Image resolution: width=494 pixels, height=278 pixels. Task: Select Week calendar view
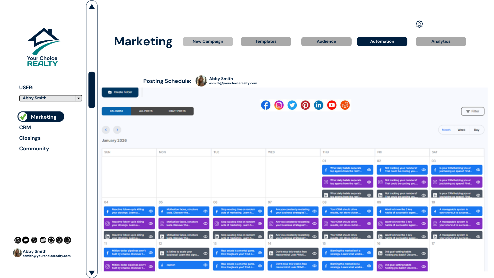click(x=461, y=130)
